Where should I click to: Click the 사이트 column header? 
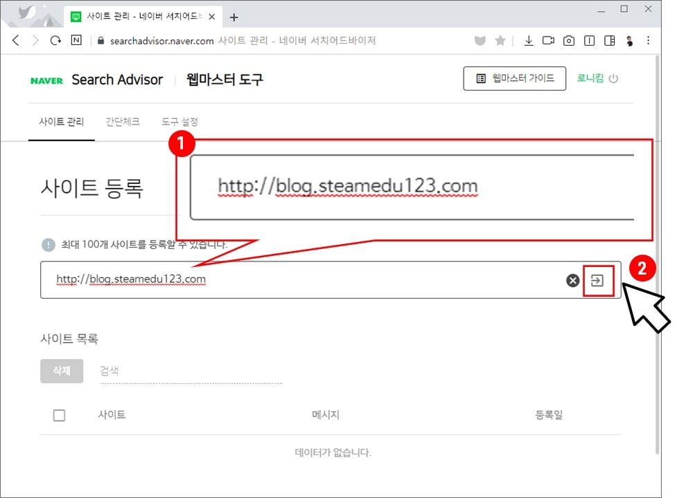pos(112,414)
